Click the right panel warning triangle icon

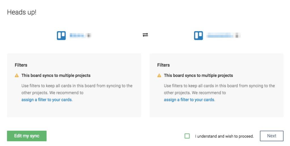(x=159, y=75)
